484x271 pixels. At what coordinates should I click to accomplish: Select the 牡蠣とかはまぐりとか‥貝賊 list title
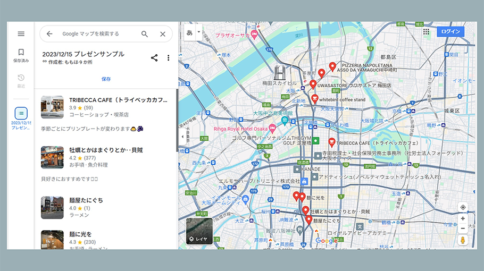pos(106,150)
